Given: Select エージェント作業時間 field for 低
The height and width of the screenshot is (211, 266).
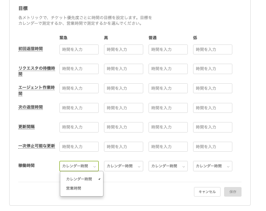Looking at the screenshot, I should point(213,88).
